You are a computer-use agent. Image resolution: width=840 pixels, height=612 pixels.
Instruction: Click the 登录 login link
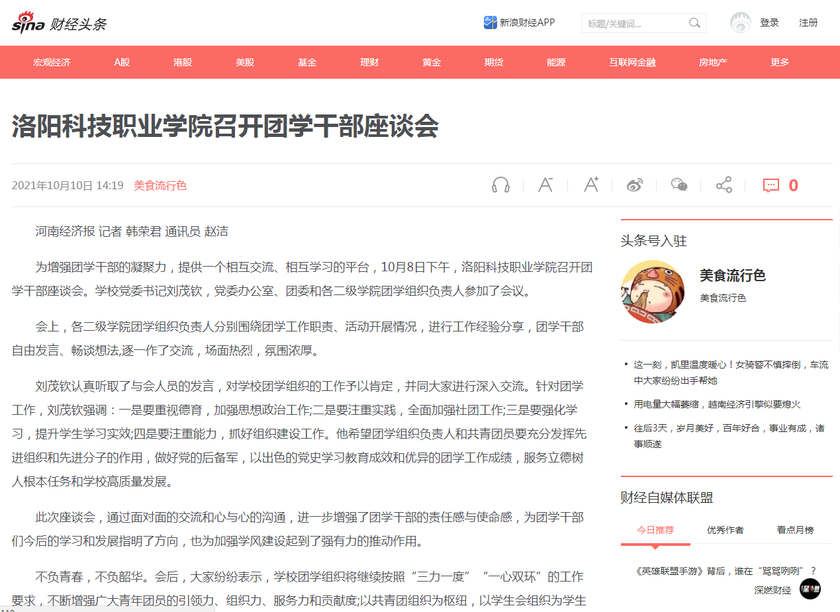click(x=769, y=22)
